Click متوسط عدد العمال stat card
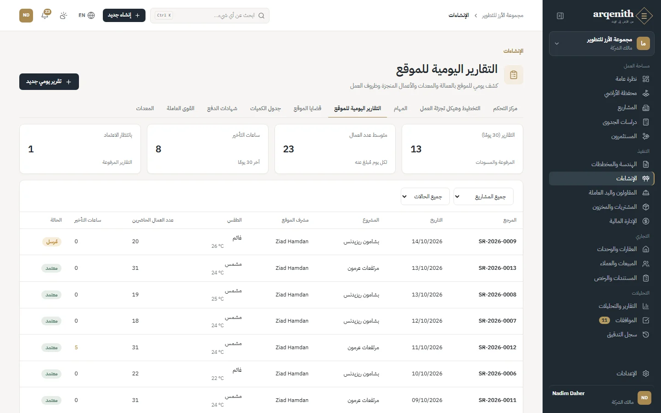The height and width of the screenshot is (413, 661). point(335,149)
